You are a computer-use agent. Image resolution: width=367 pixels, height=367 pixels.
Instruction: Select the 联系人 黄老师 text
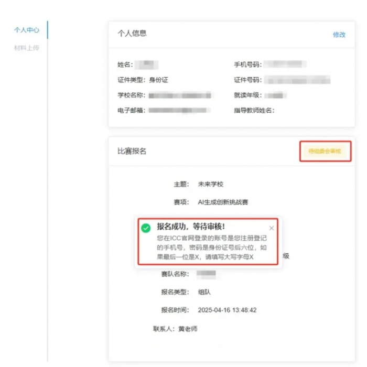pos(175,329)
